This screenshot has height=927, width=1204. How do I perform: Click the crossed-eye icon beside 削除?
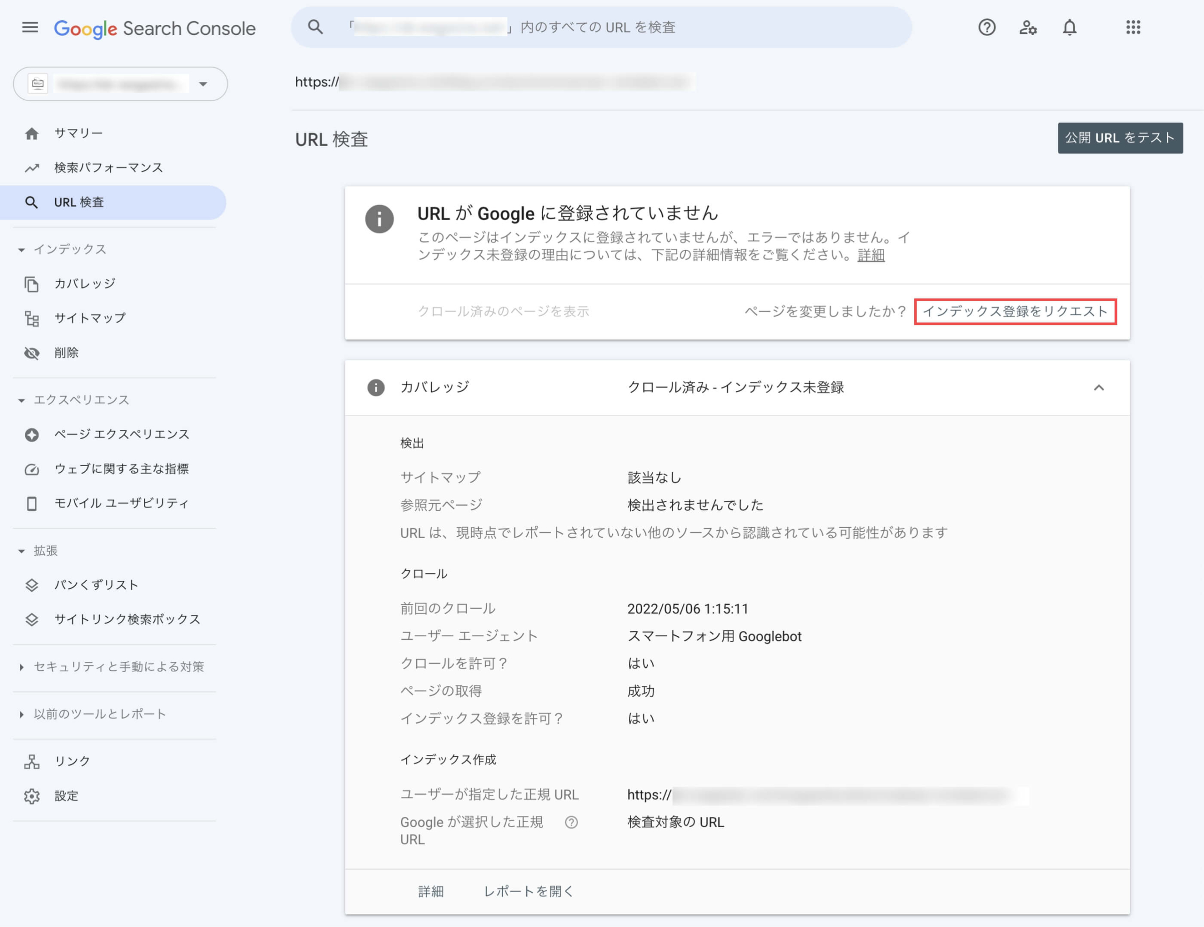pos(32,353)
